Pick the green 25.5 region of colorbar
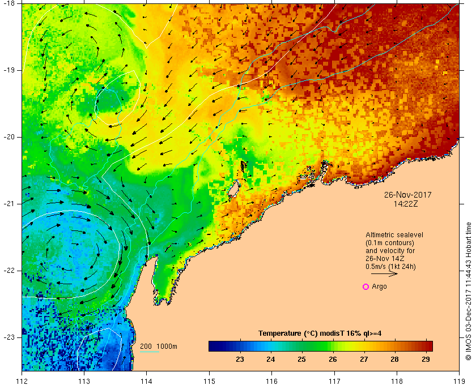The height and width of the screenshot is (385, 476). 317,346
